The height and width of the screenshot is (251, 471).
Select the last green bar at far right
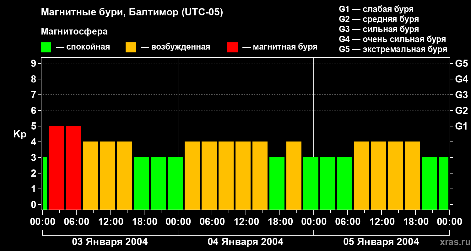(443, 183)
